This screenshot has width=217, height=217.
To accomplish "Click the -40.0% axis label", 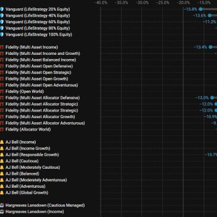I will tap(100, 2).
